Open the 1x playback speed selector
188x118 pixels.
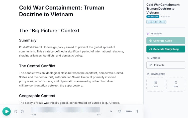tap(111, 111)
